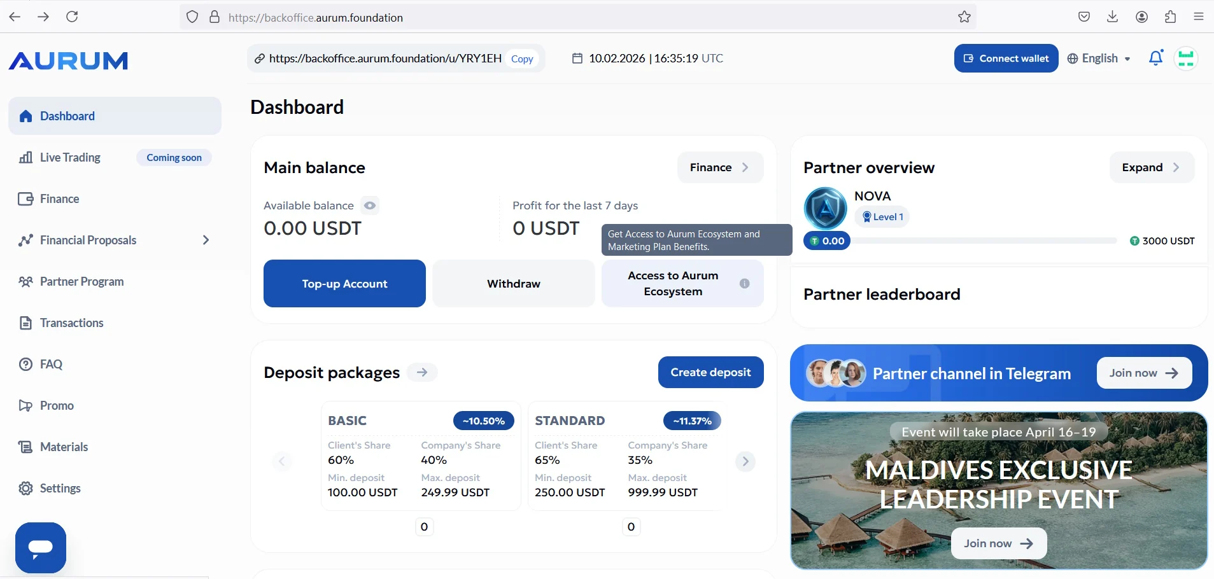Toggle available balance visibility eye icon

pos(370,206)
